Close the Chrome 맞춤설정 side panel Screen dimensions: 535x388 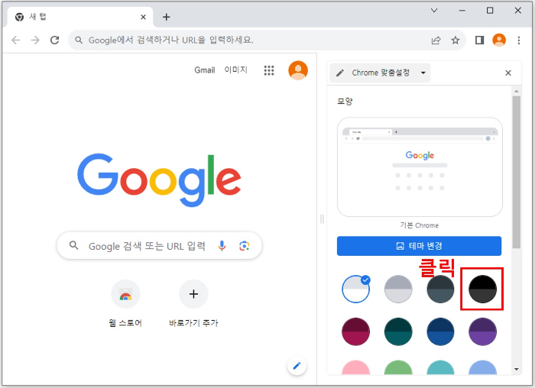[x=508, y=73]
